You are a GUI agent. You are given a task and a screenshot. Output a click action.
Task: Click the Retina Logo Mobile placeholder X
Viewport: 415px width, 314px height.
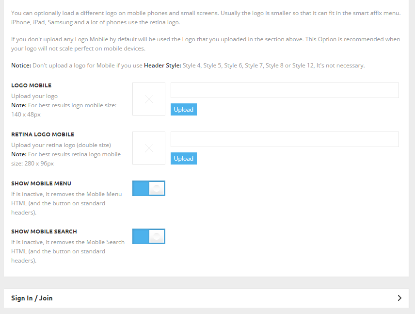pos(149,148)
